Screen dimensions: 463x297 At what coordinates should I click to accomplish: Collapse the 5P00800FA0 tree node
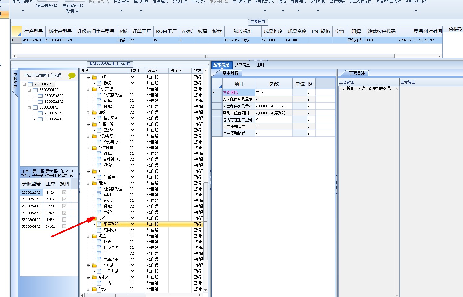click(29, 107)
